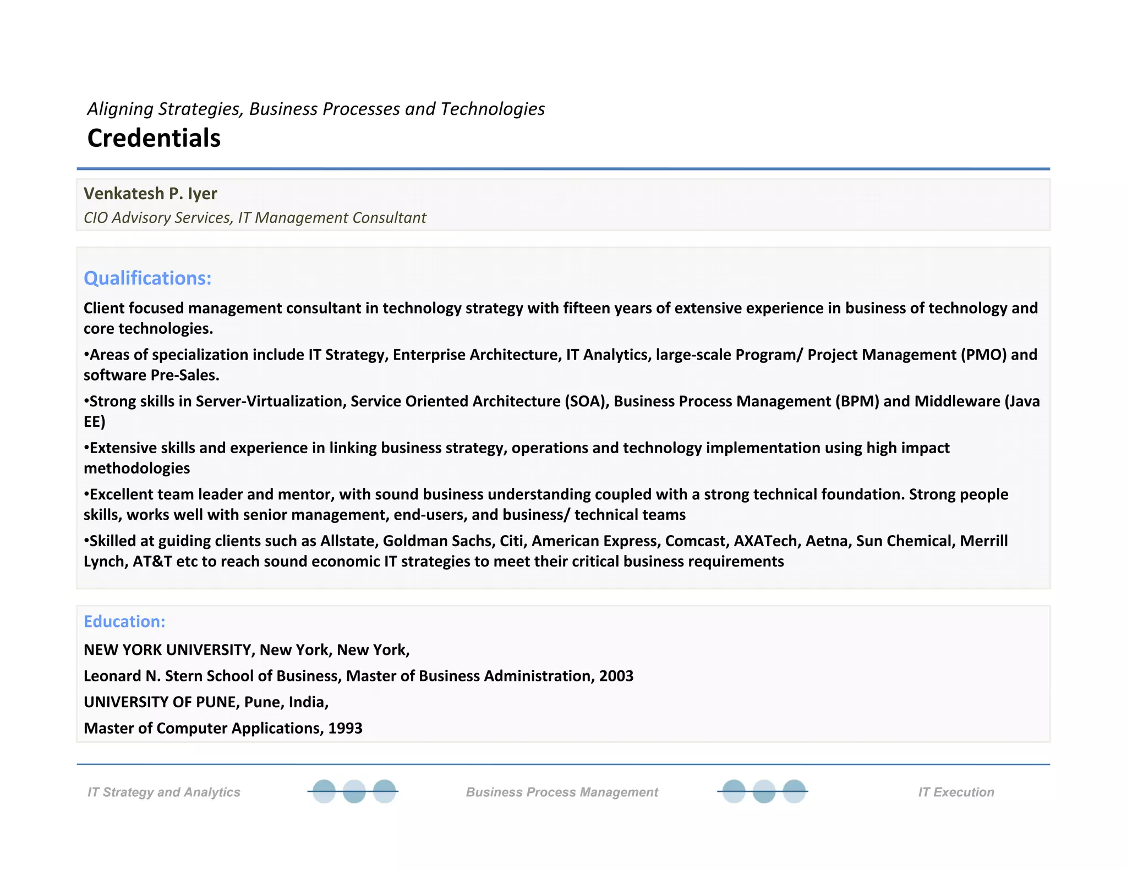Click the Master of Computer Applications line
1127x870 pixels.
tap(223, 728)
